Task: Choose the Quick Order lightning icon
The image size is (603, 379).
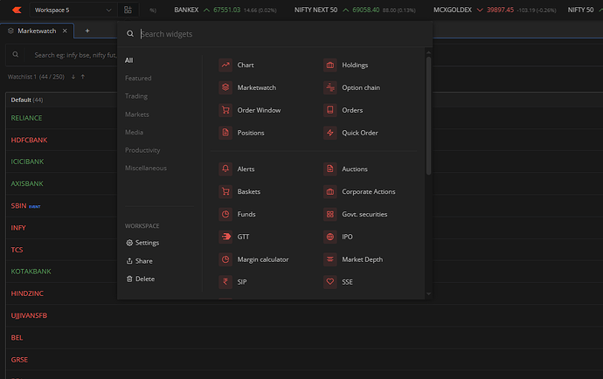Action: click(x=330, y=133)
